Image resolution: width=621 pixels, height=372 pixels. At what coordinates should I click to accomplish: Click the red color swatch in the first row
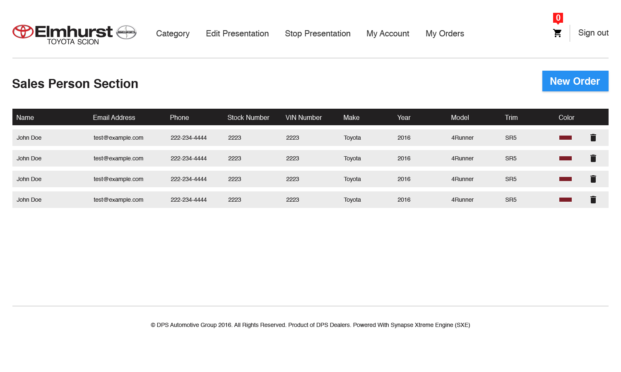[x=565, y=138]
